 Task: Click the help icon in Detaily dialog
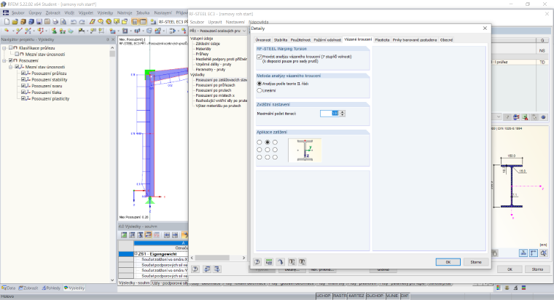tap(257, 262)
